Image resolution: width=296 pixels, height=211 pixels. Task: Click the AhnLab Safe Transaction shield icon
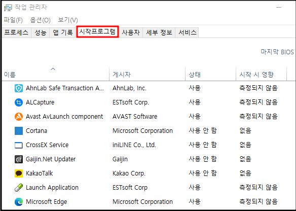point(19,88)
